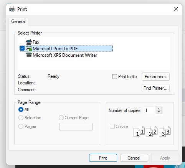
Task: Select the Fax printer icon
Action: (29, 42)
